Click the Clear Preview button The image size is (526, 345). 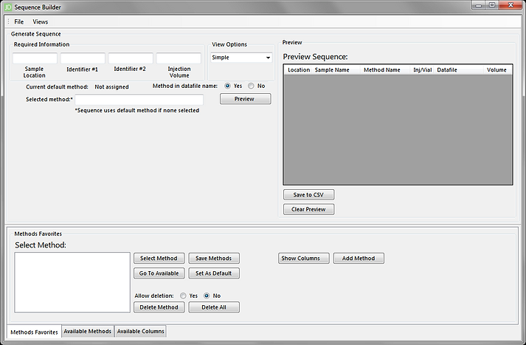coord(308,209)
